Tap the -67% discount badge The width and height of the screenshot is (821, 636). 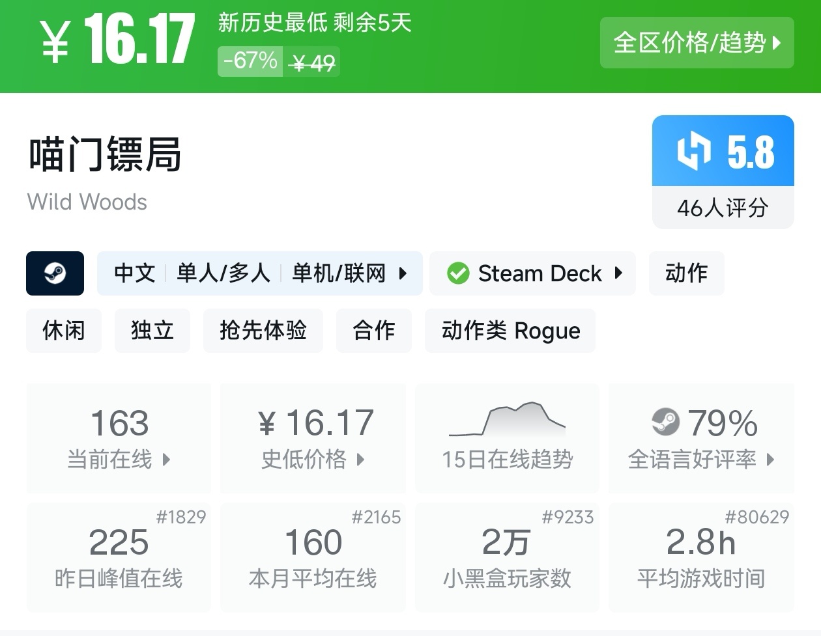tap(250, 61)
